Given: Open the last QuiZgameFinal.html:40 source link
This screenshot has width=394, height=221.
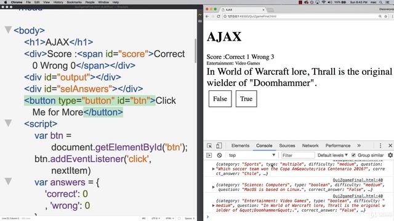Looking at the screenshot, I should (358, 196).
